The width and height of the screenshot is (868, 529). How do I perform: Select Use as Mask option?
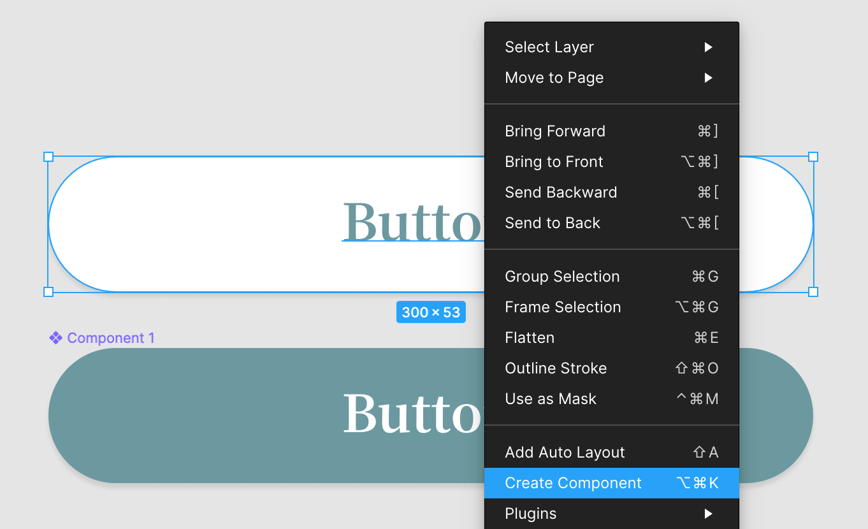pyautogui.click(x=551, y=399)
